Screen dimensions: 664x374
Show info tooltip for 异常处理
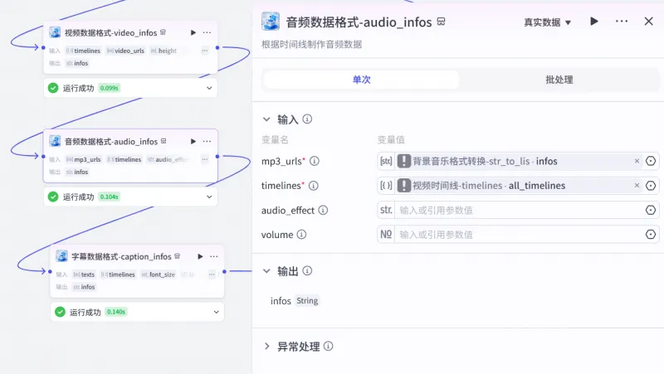pyautogui.click(x=328, y=346)
